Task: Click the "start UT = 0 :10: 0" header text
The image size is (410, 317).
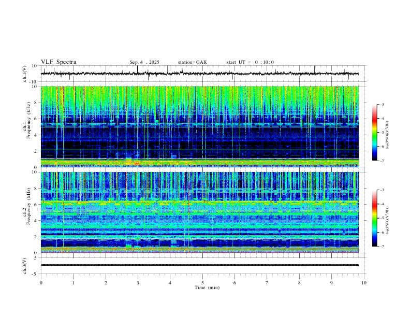Action: (x=250, y=62)
